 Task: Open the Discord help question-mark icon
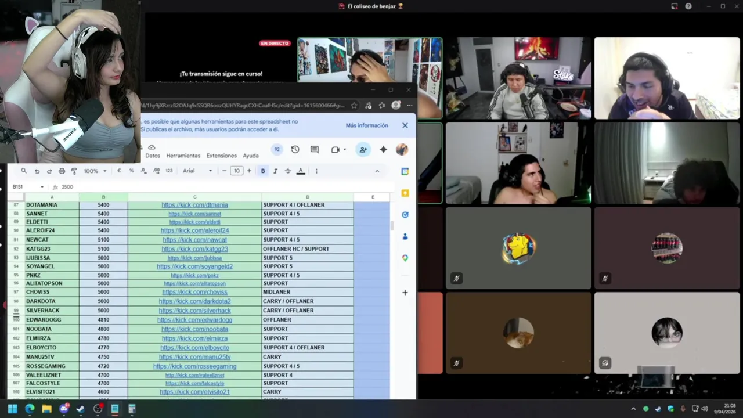click(x=688, y=6)
